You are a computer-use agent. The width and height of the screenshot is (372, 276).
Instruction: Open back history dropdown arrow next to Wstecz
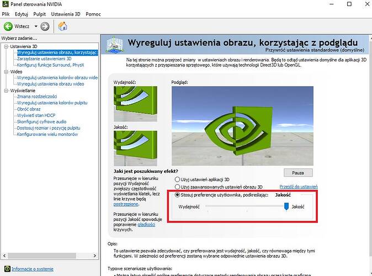click(36, 26)
